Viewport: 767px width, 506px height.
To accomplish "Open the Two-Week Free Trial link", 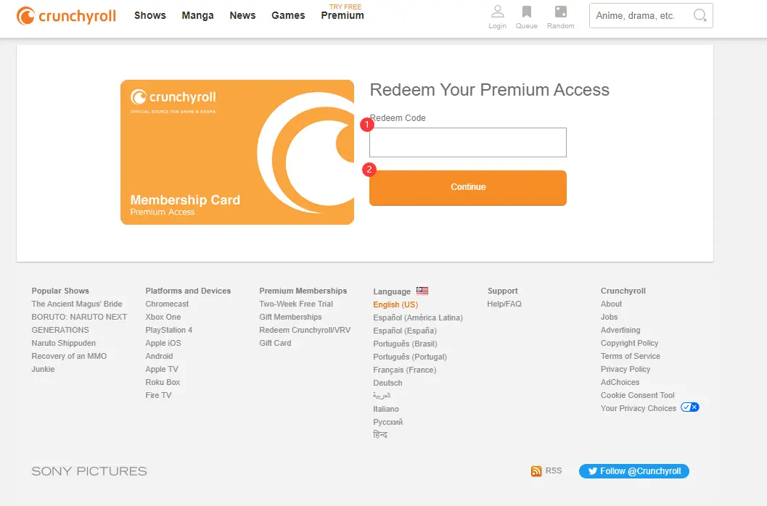I will tap(296, 303).
